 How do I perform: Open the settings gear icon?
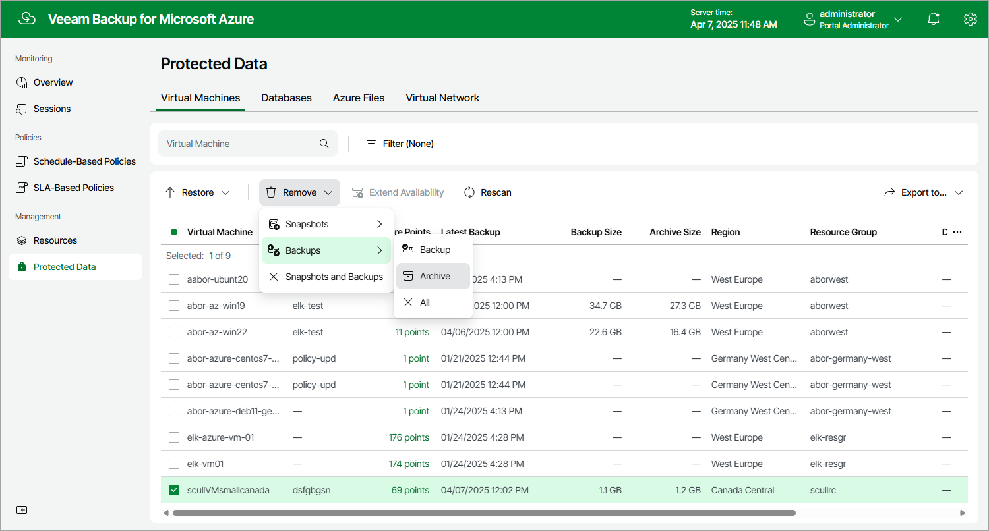coord(970,19)
